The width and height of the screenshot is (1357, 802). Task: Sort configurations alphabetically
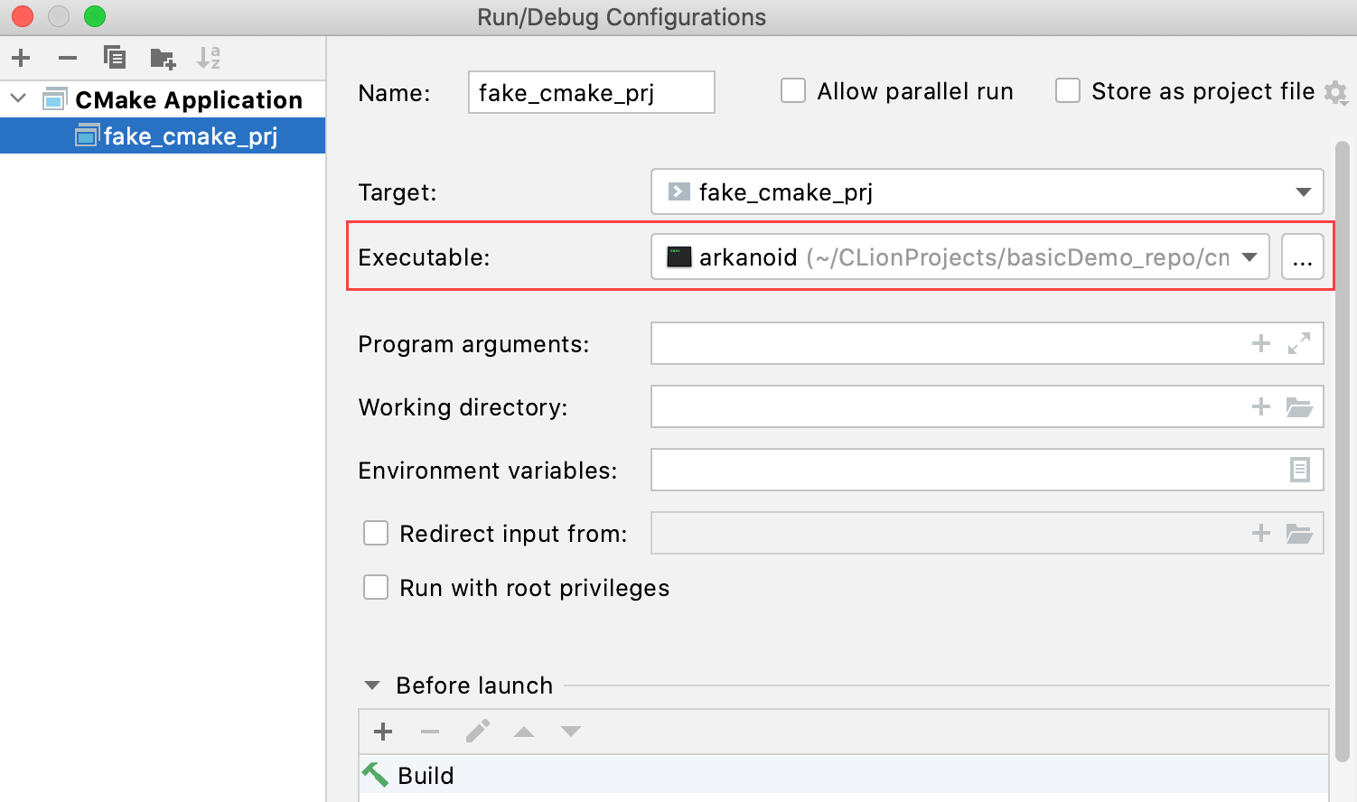click(x=209, y=57)
